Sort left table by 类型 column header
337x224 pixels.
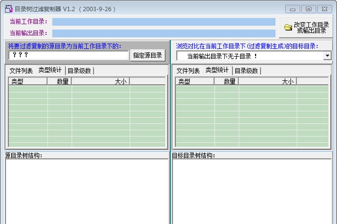[x=28, y=81]
